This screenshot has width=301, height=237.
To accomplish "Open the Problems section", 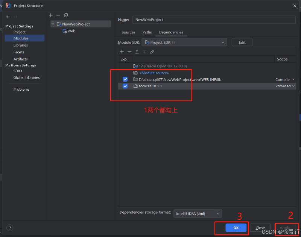I will click(x=21, y=89).
